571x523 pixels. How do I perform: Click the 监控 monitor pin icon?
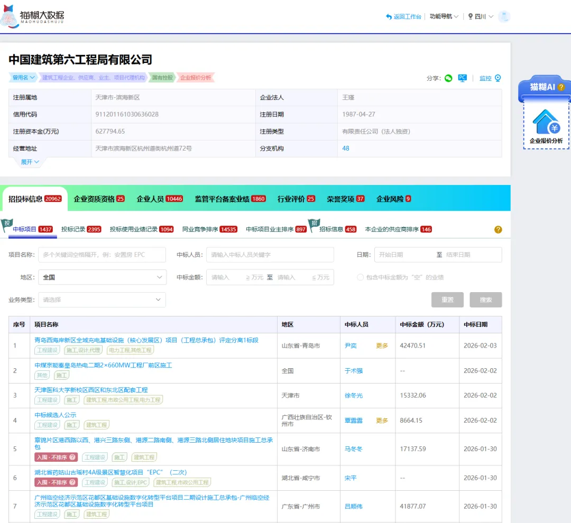498,78
